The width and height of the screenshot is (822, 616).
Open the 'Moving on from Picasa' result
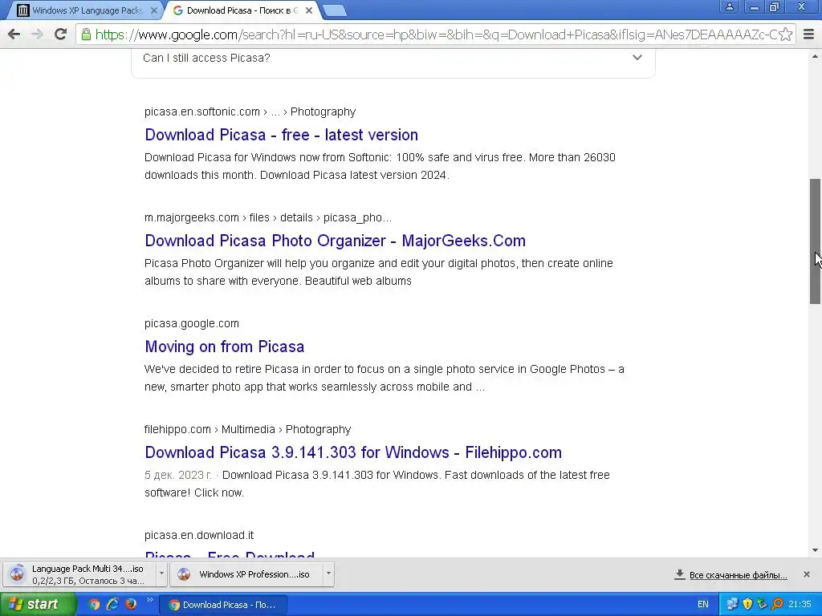point(225,346)
